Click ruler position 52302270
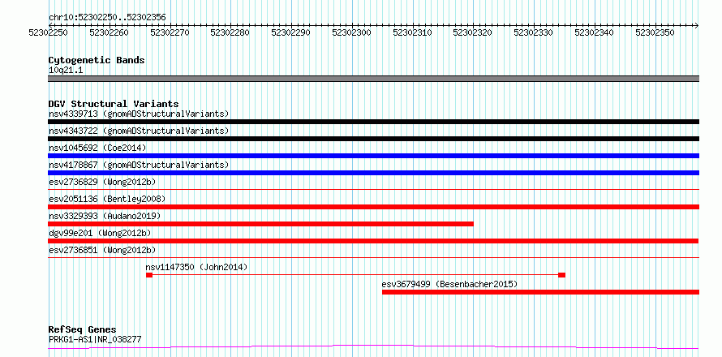 [x=170, y=32]
